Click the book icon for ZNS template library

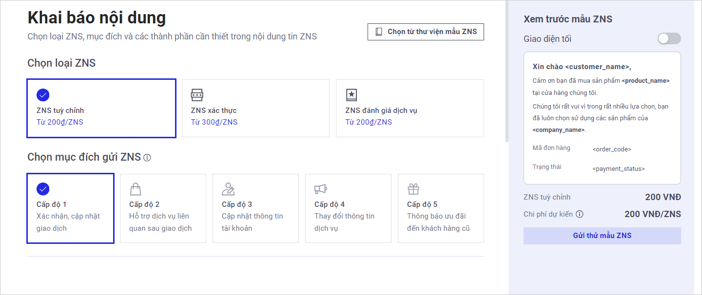[x=379, y=32]
